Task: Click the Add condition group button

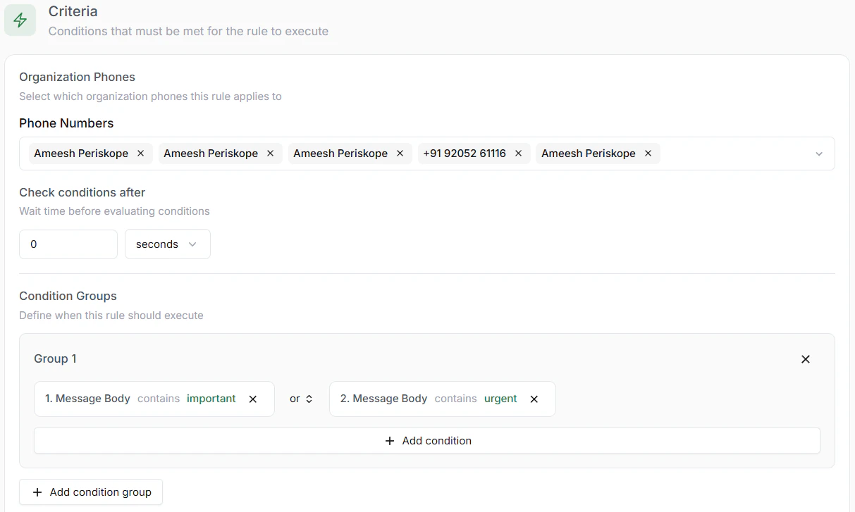Action: coord(91,492)
